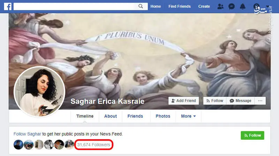
Task: Open the friend requests icon
Action: click(x=220, y=7)
